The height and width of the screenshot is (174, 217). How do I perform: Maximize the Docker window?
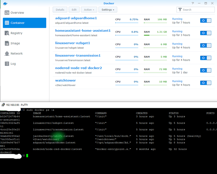(206, 3)
